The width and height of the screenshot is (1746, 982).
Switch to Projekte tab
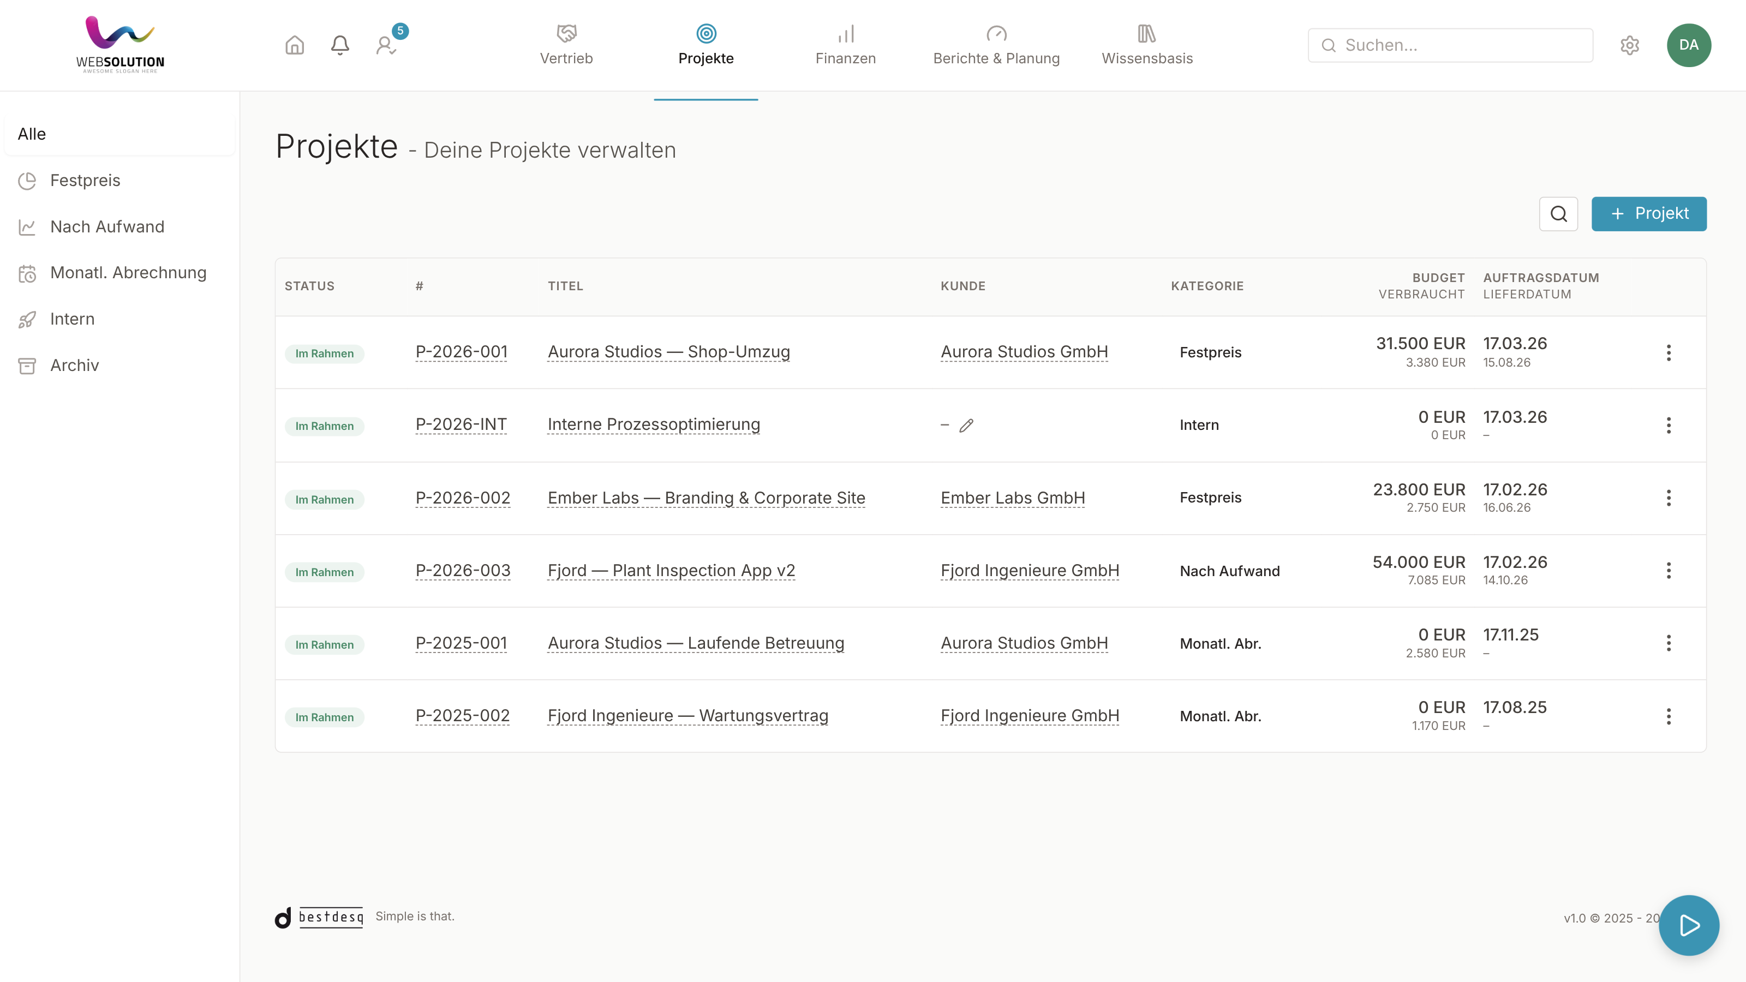(705, 45)
